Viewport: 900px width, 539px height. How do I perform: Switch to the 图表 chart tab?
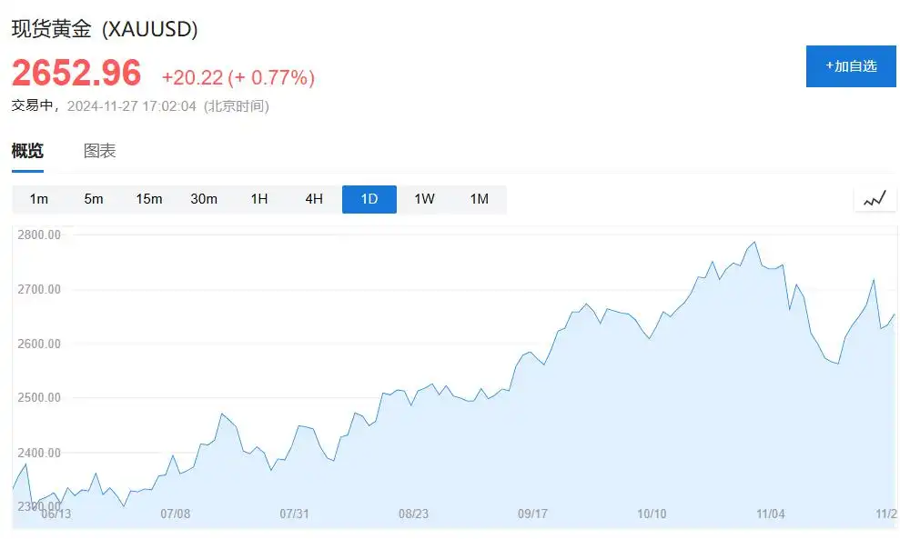[x=100, y=152]
